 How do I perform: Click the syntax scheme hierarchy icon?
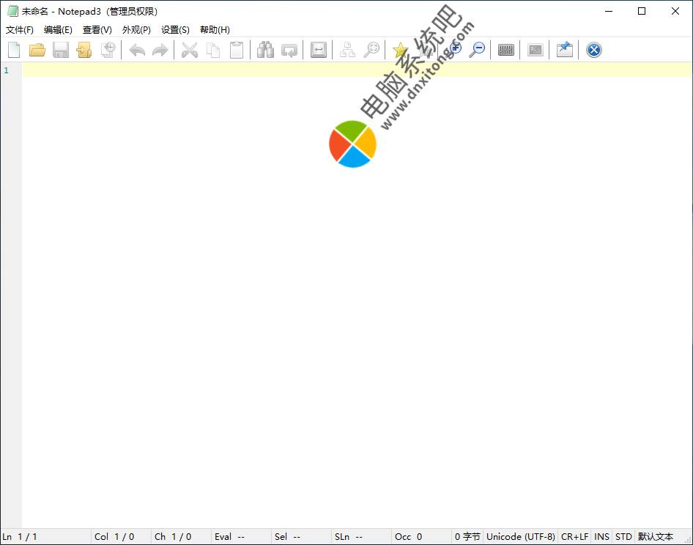(347, 50)
